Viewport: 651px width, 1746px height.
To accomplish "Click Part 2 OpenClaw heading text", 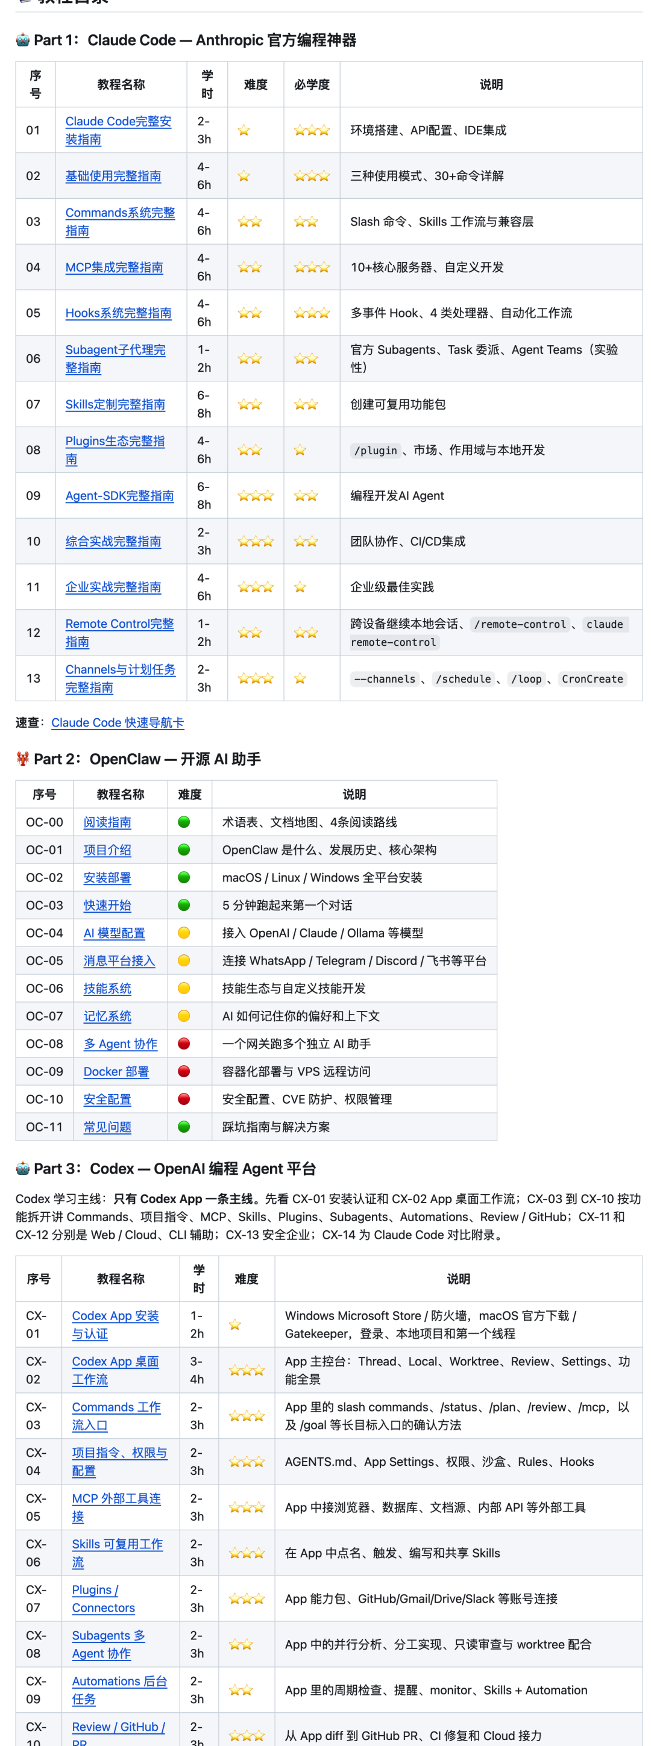I will coord(147,759).
